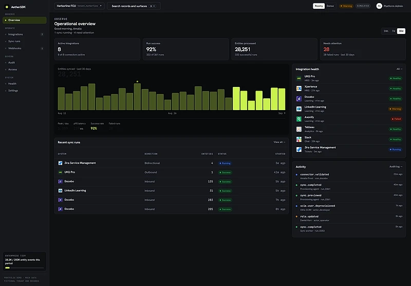Select the 30d time range

[401, 31]
